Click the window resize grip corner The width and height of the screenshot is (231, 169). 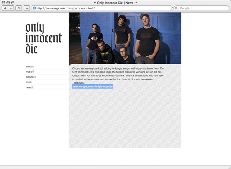tap(229, 167)
